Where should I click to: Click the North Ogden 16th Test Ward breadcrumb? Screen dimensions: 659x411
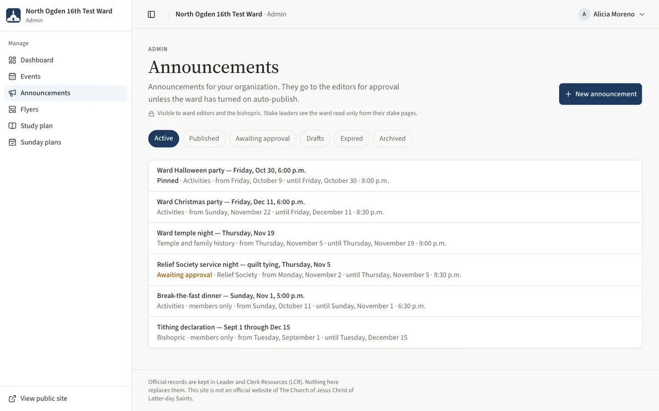click(219, 14)
